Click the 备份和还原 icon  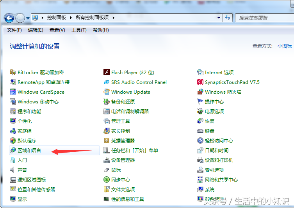pos(107,101)
